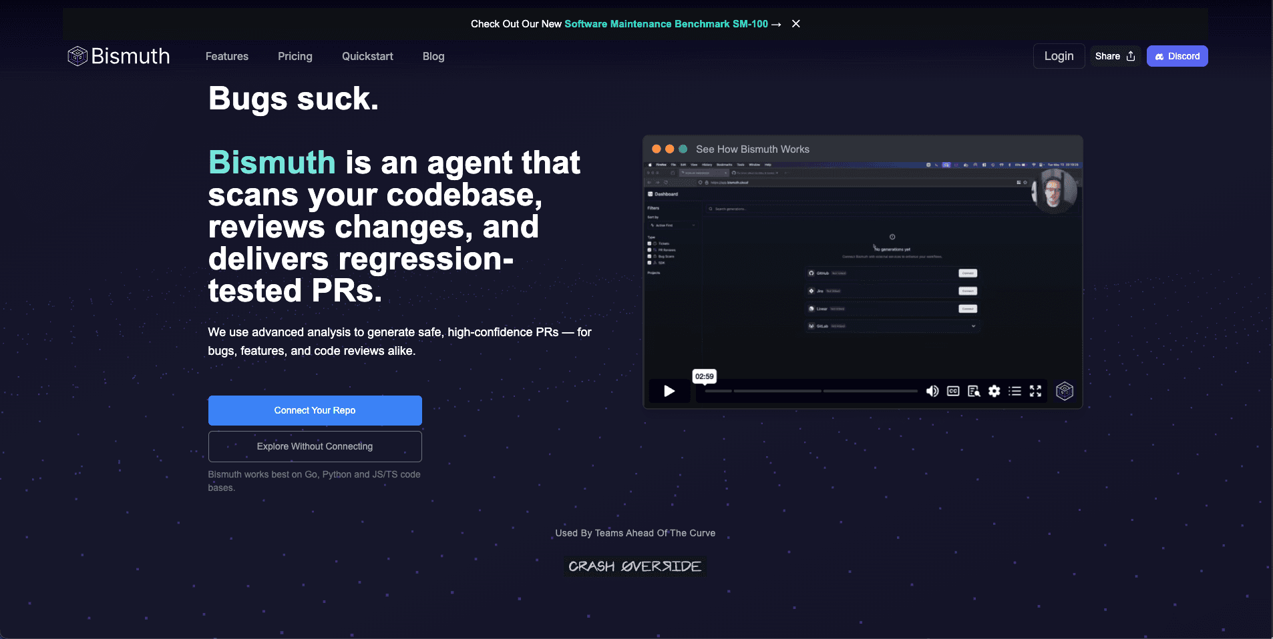Open the Software Maintenance Benchmark SM-100 link
This screenshot has width=1273, height=639.
click(666, 23)
